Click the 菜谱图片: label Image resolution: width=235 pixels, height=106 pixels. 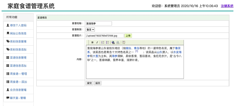coord(77,35)
